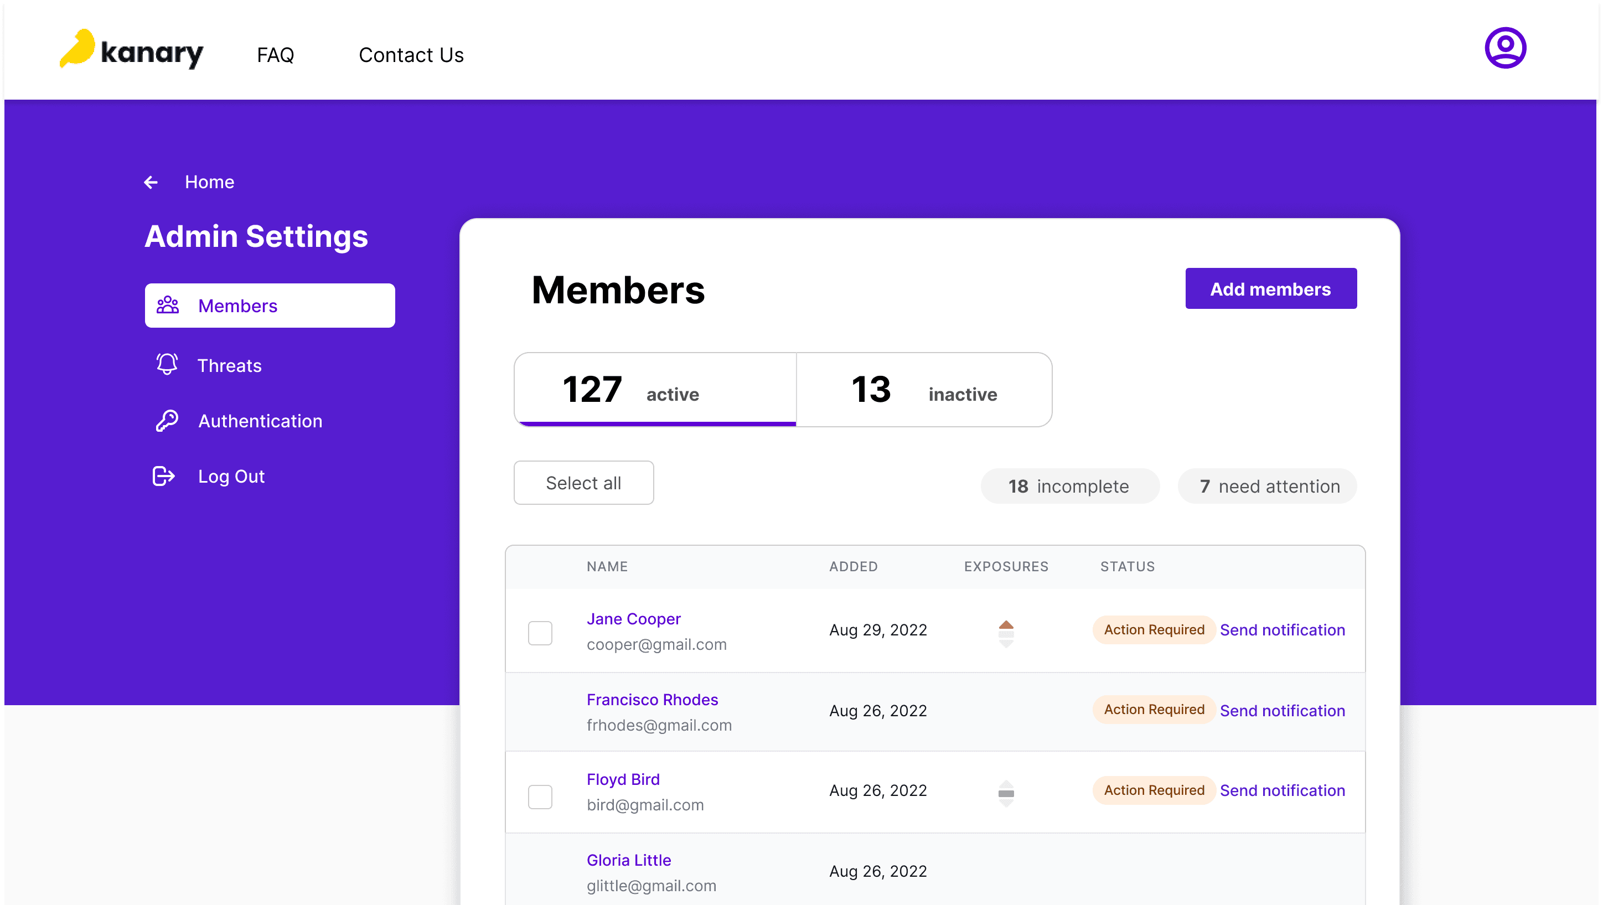Click the Threats bell icon
The width and height of the screenshot is (1603, 905).
click(167, 364)
